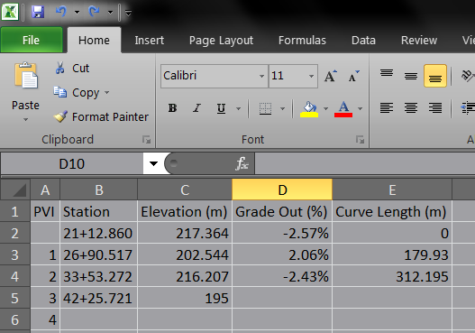Toggle underline formatting
Screen dimensions: 475x333
[221, 108]
